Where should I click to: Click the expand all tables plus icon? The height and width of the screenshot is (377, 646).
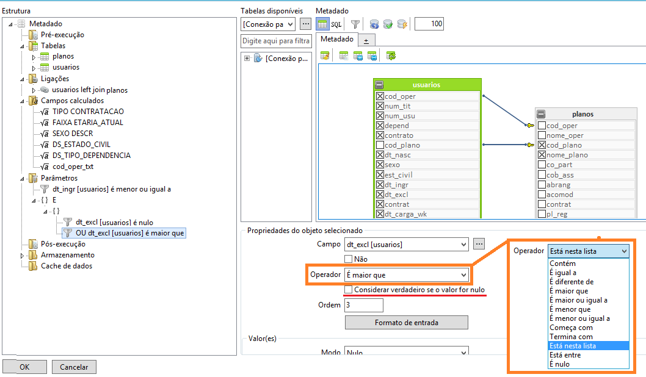(358, 56)
